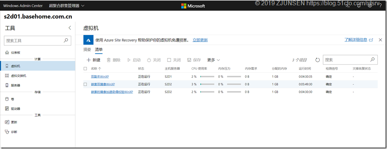The width and height of the screenshot is (387, 149).
Task: Click the 新建 plus button
Action: tap(93, 60)
